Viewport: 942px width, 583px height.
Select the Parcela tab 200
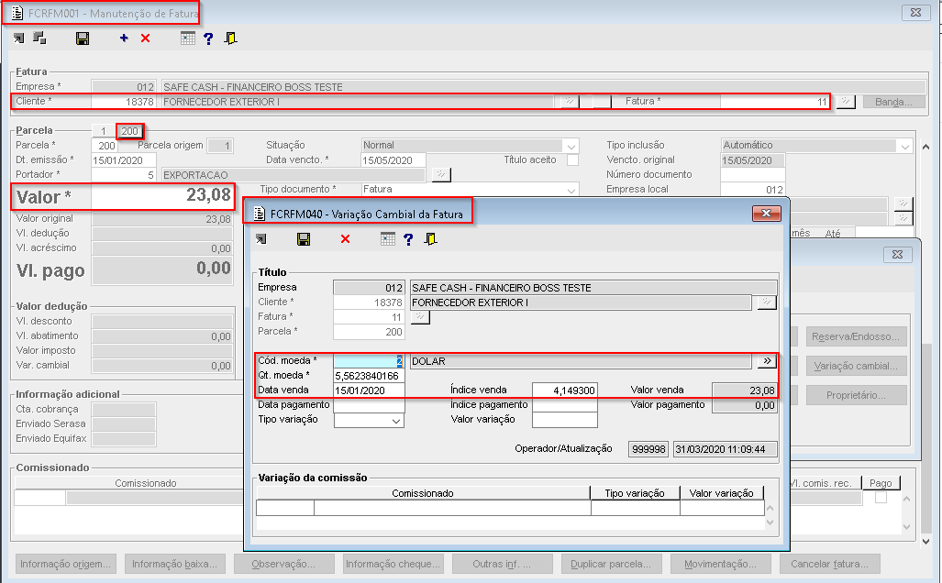click(129, 131)
